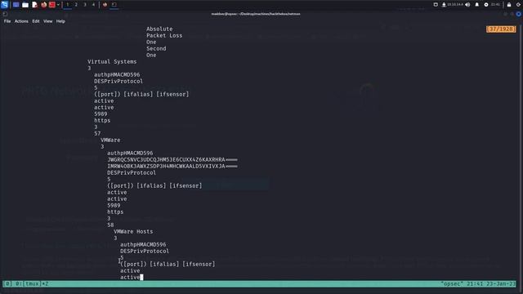Image resolution: width=523 pixels, height=294 pixels.
Task: Open the Edit menu
Action: pos(36,21)
